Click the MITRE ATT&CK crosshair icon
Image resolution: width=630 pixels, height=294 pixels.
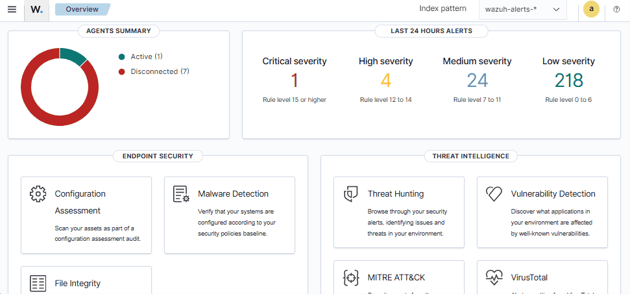point(351,278)
